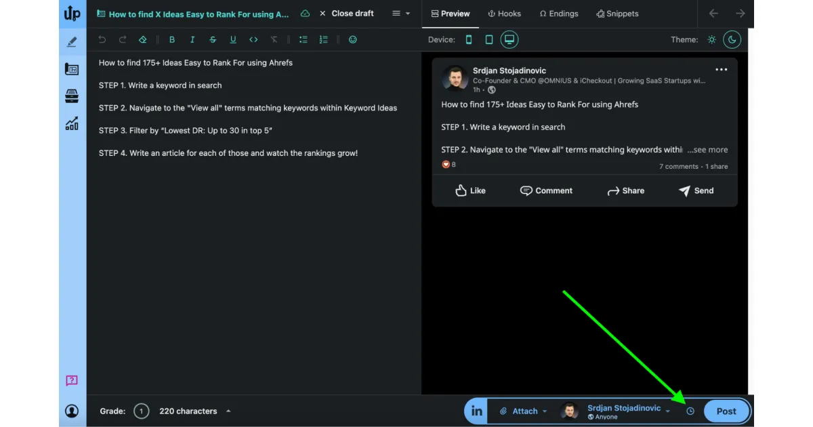Apply bold formatting
Viewport: 813px width, 427px height.
(x=172, y=40)
